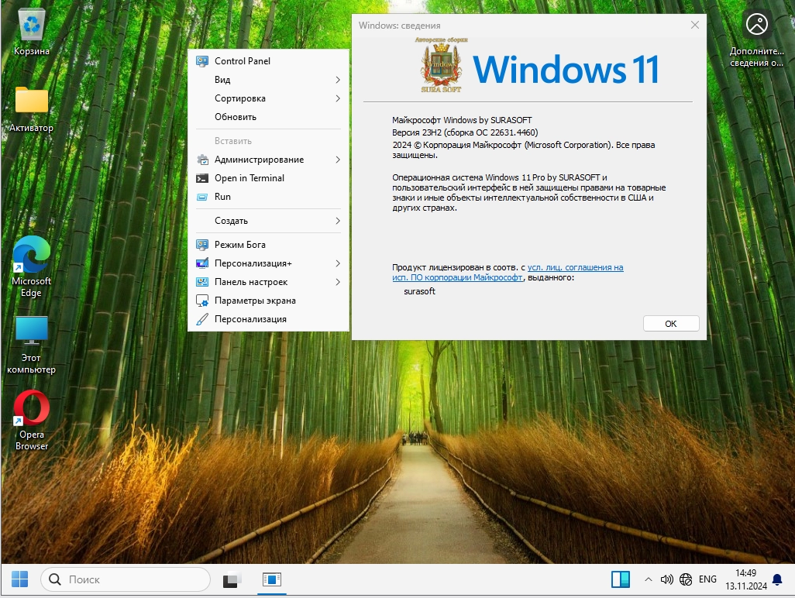Launch Microsoft Edge from the desktop
The width and height of the screenshot is (795, 598).
click(32, 257)
